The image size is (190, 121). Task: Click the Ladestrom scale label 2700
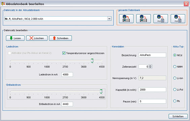(65, 67)
